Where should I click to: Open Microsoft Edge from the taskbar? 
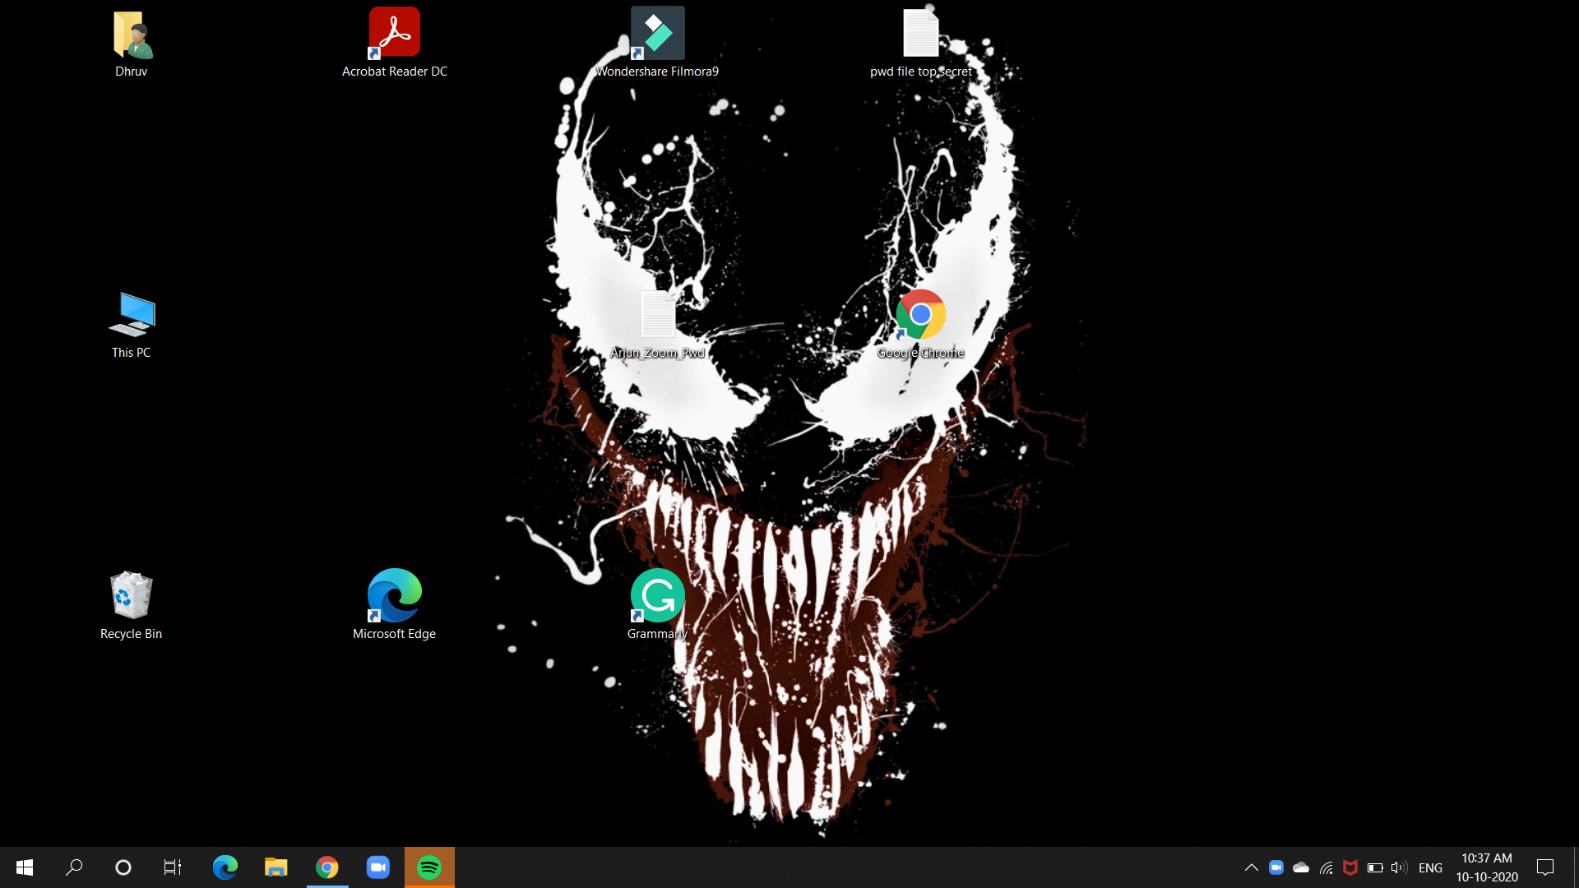(225, 867)
